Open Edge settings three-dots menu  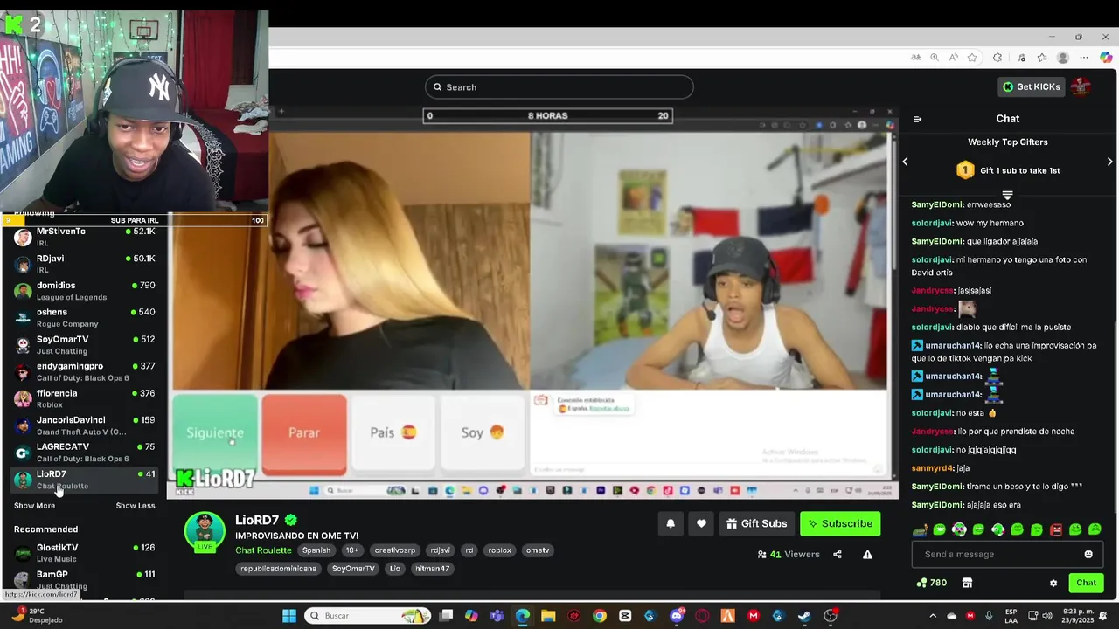point(1084,58)
